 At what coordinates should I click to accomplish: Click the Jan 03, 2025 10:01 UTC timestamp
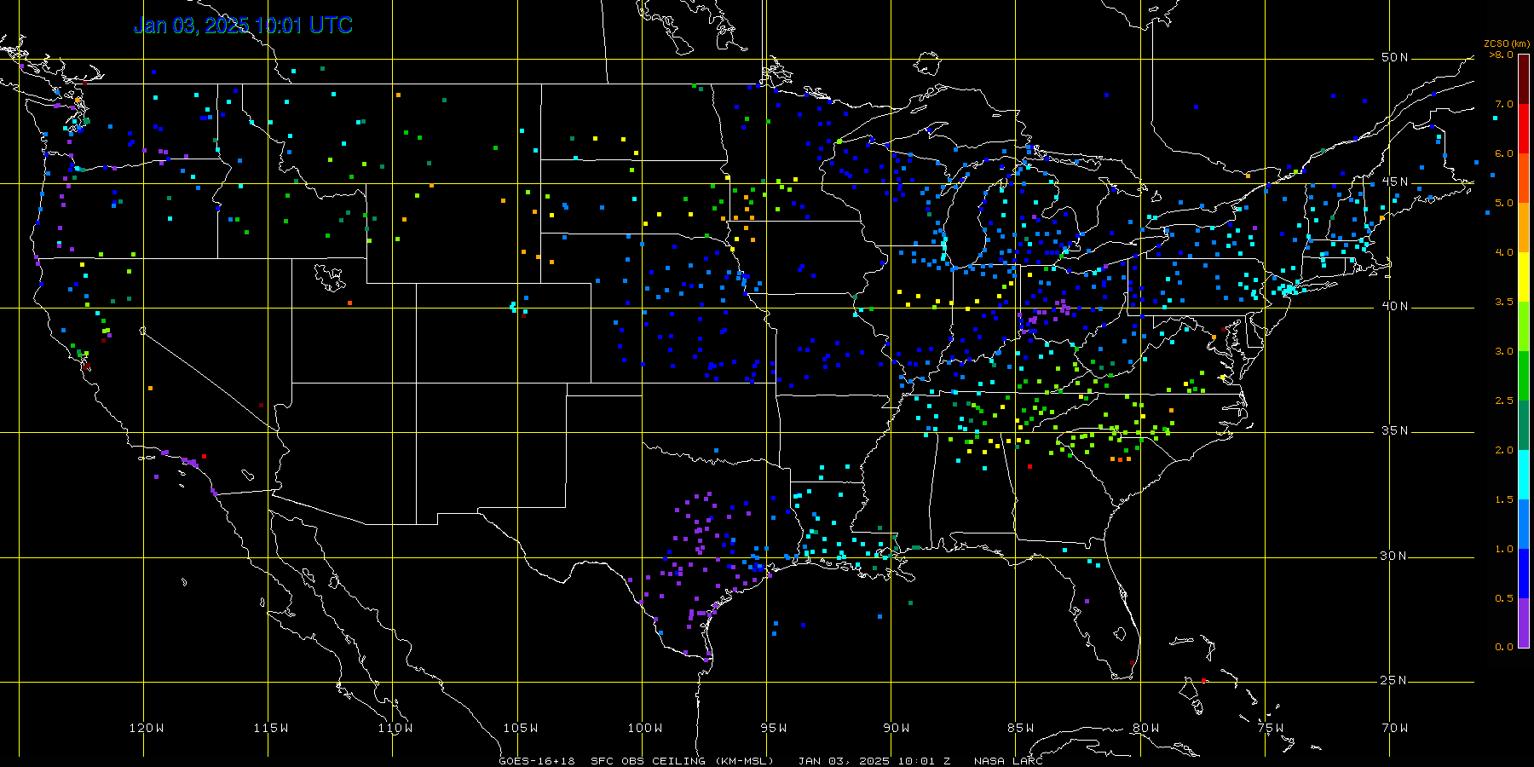243,26
